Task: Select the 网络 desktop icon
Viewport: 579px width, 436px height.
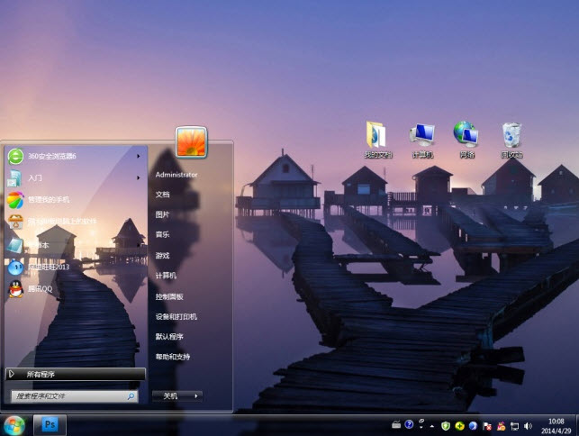Action: tap(466, 139)
